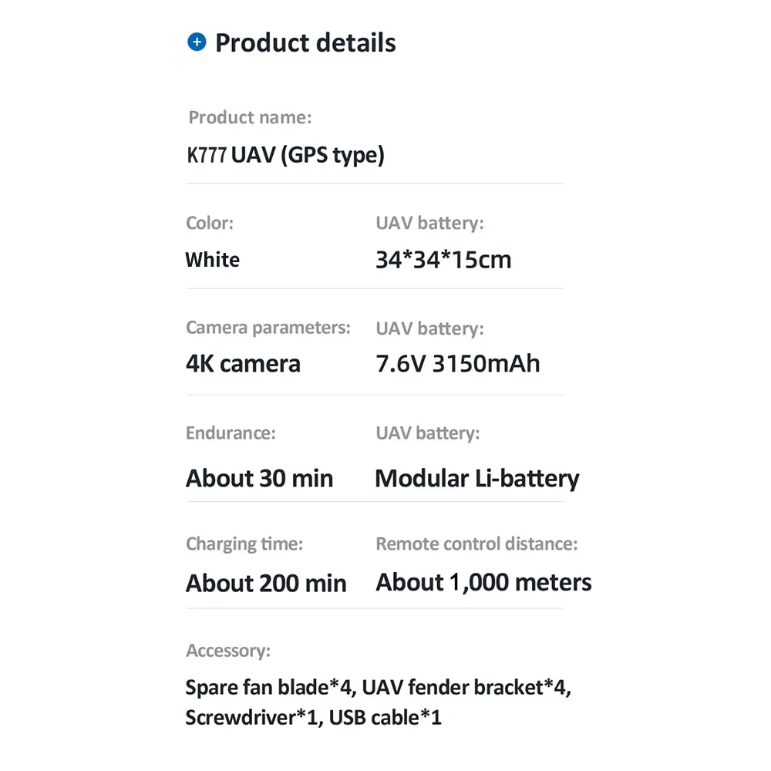
Task: Click the blue plus icon beside Product details
Action: 197,42
